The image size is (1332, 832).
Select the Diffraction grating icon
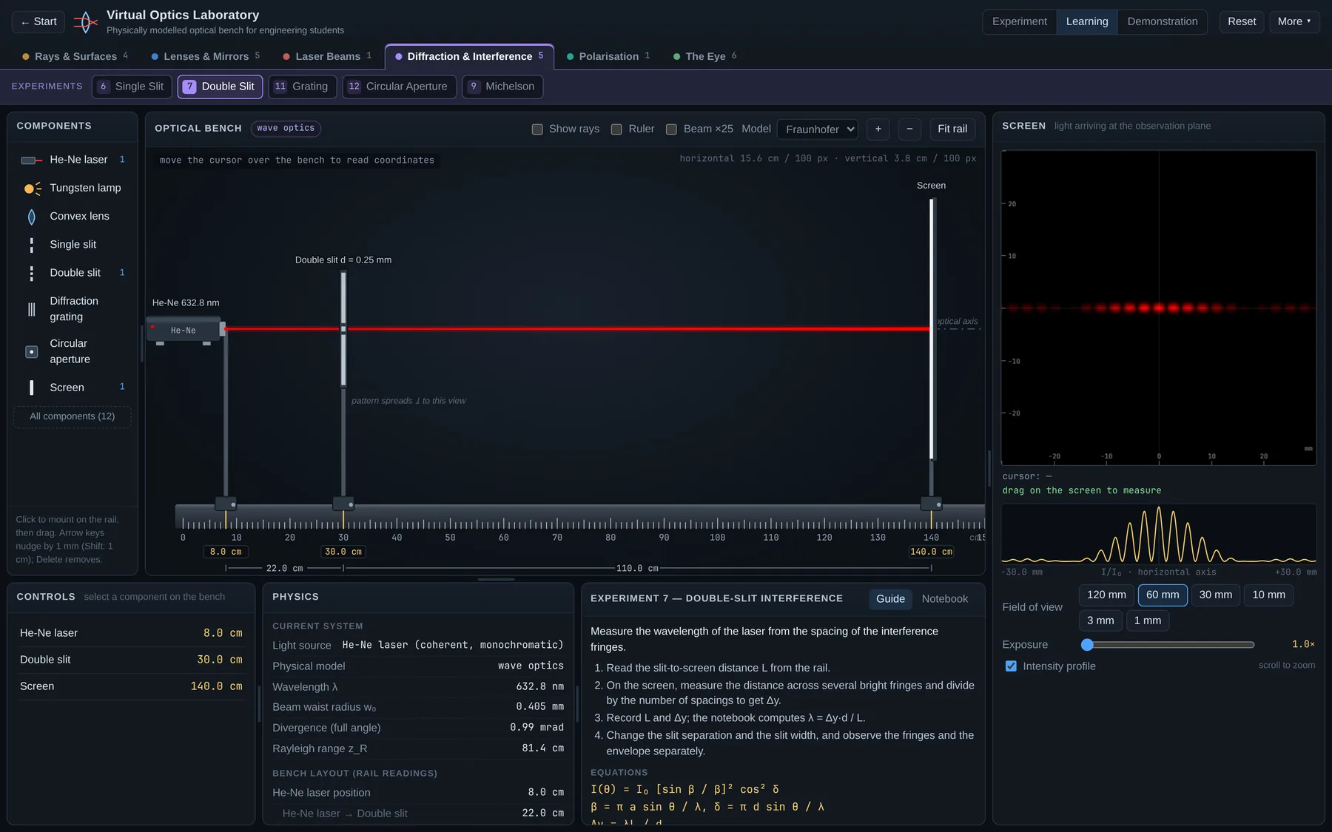click(32, 309)
